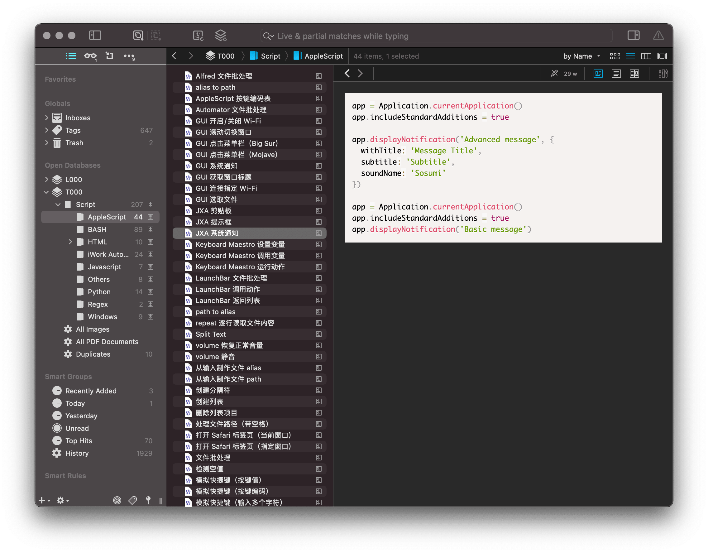Click the warning triangle log icon

click(658, 35)
